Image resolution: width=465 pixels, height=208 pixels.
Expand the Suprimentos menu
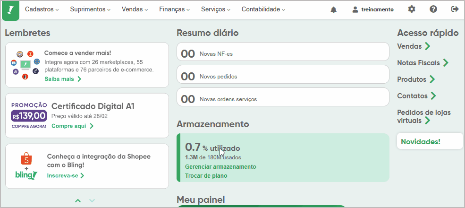pyautogui.click(x=90, y=9)
